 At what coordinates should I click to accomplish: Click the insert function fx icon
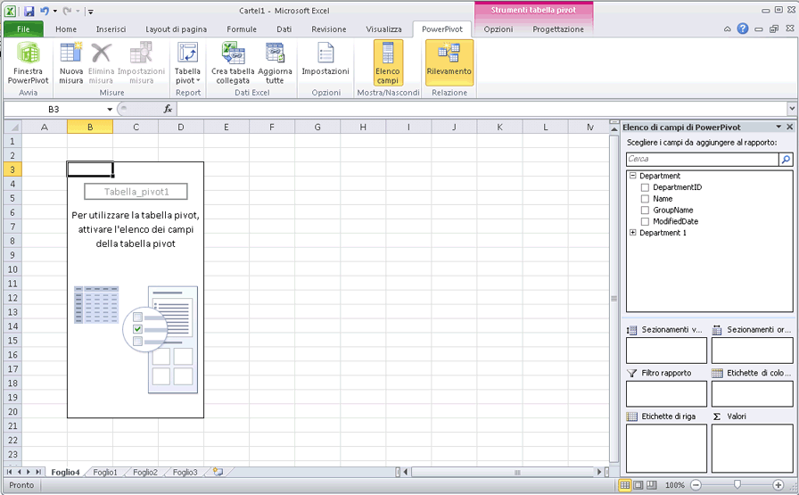168,109
